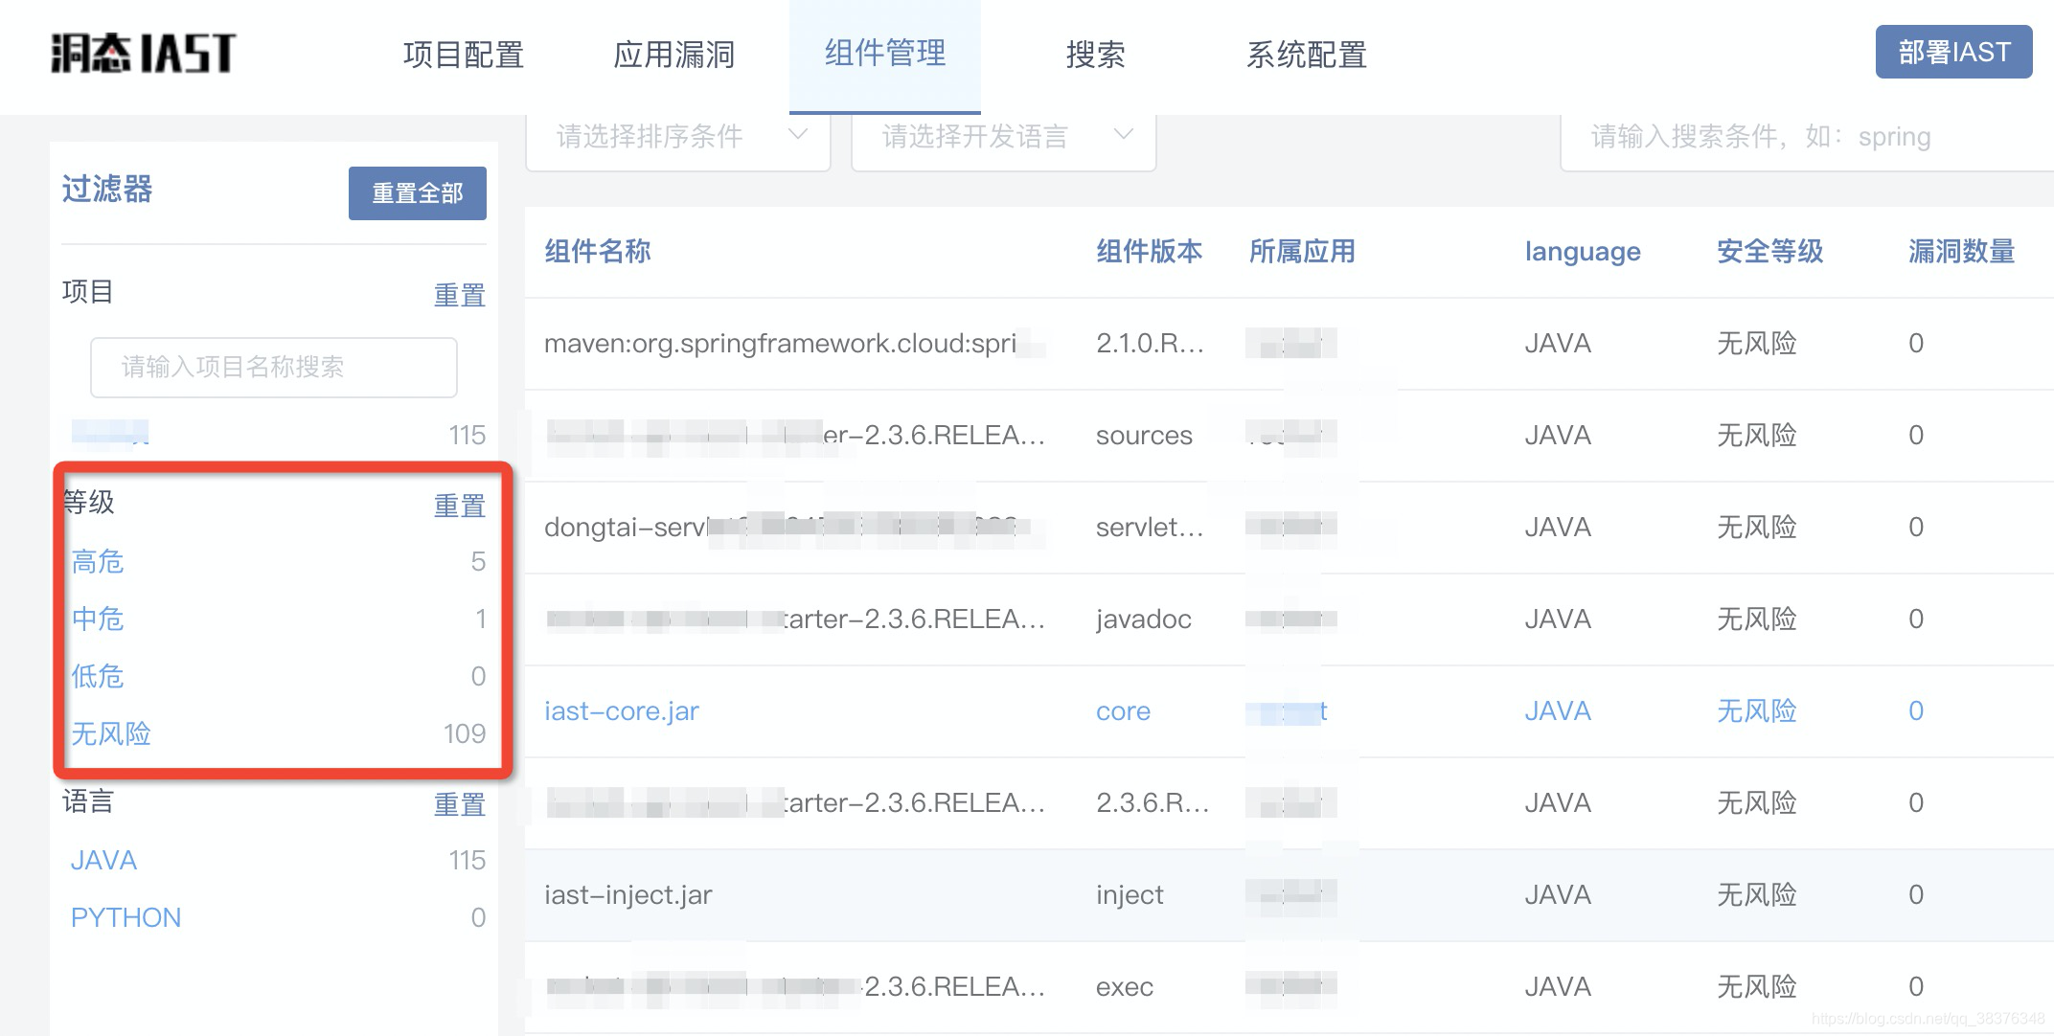Open the 项目配置 tab
This screenshot has height=1036, width=2054.
[464, 56]
